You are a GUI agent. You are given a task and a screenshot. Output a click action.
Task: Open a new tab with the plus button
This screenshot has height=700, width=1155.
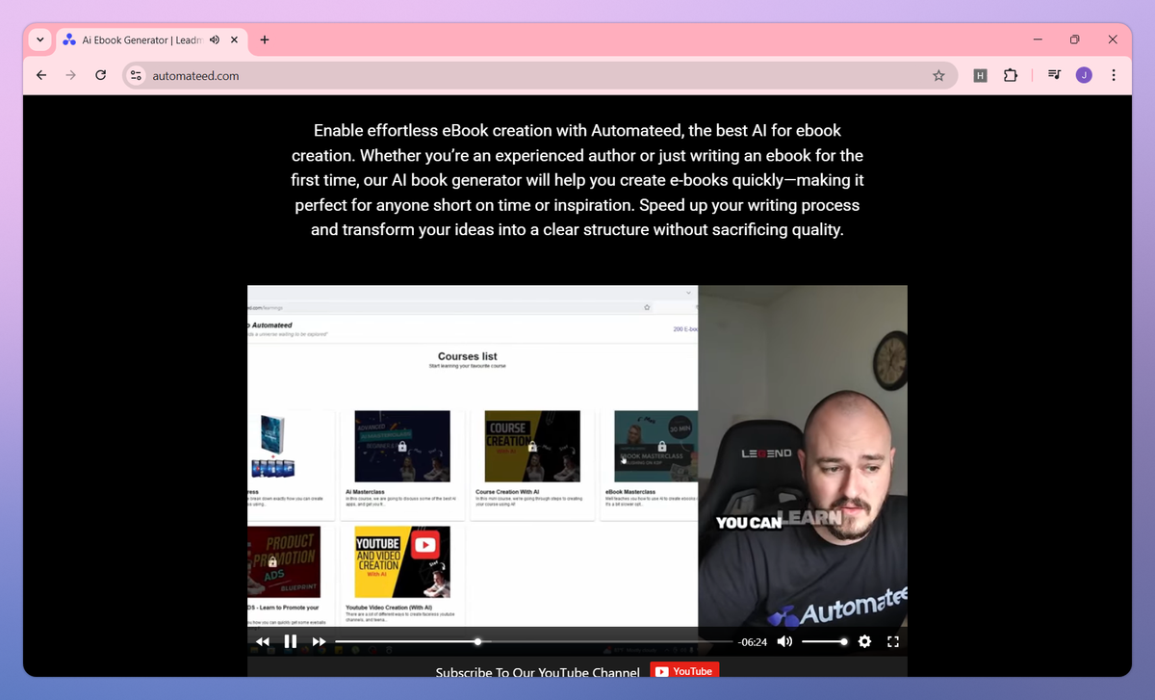(x=264, y=39)
